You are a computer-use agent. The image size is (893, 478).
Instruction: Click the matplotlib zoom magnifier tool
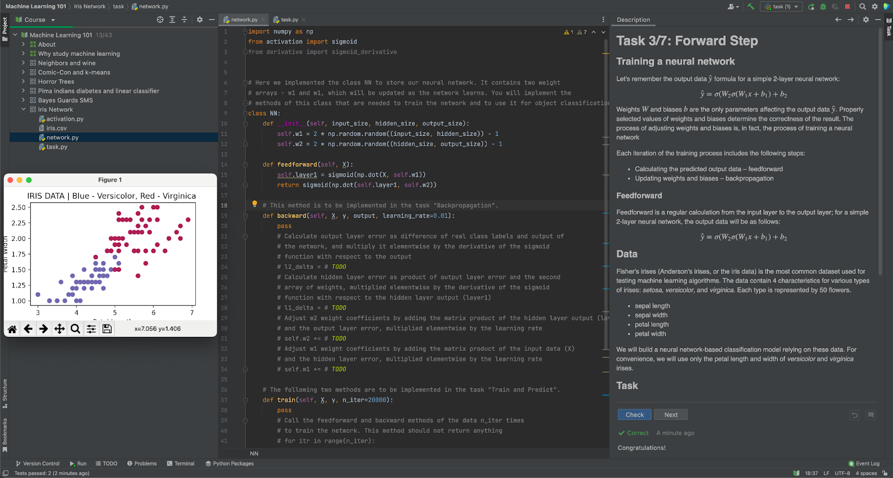[x=75, y=329]
